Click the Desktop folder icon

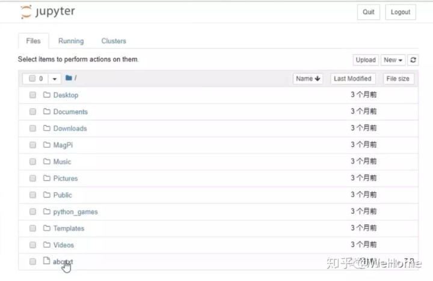(x=47, y=95)
